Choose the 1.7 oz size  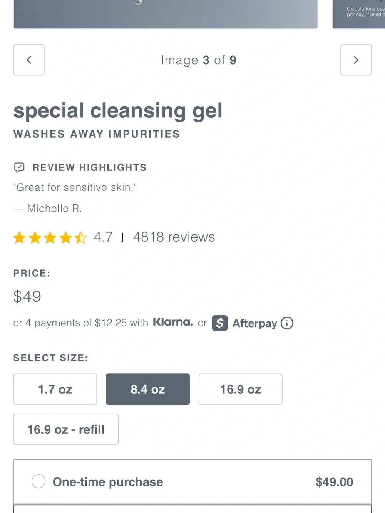[x=55, y=389]
